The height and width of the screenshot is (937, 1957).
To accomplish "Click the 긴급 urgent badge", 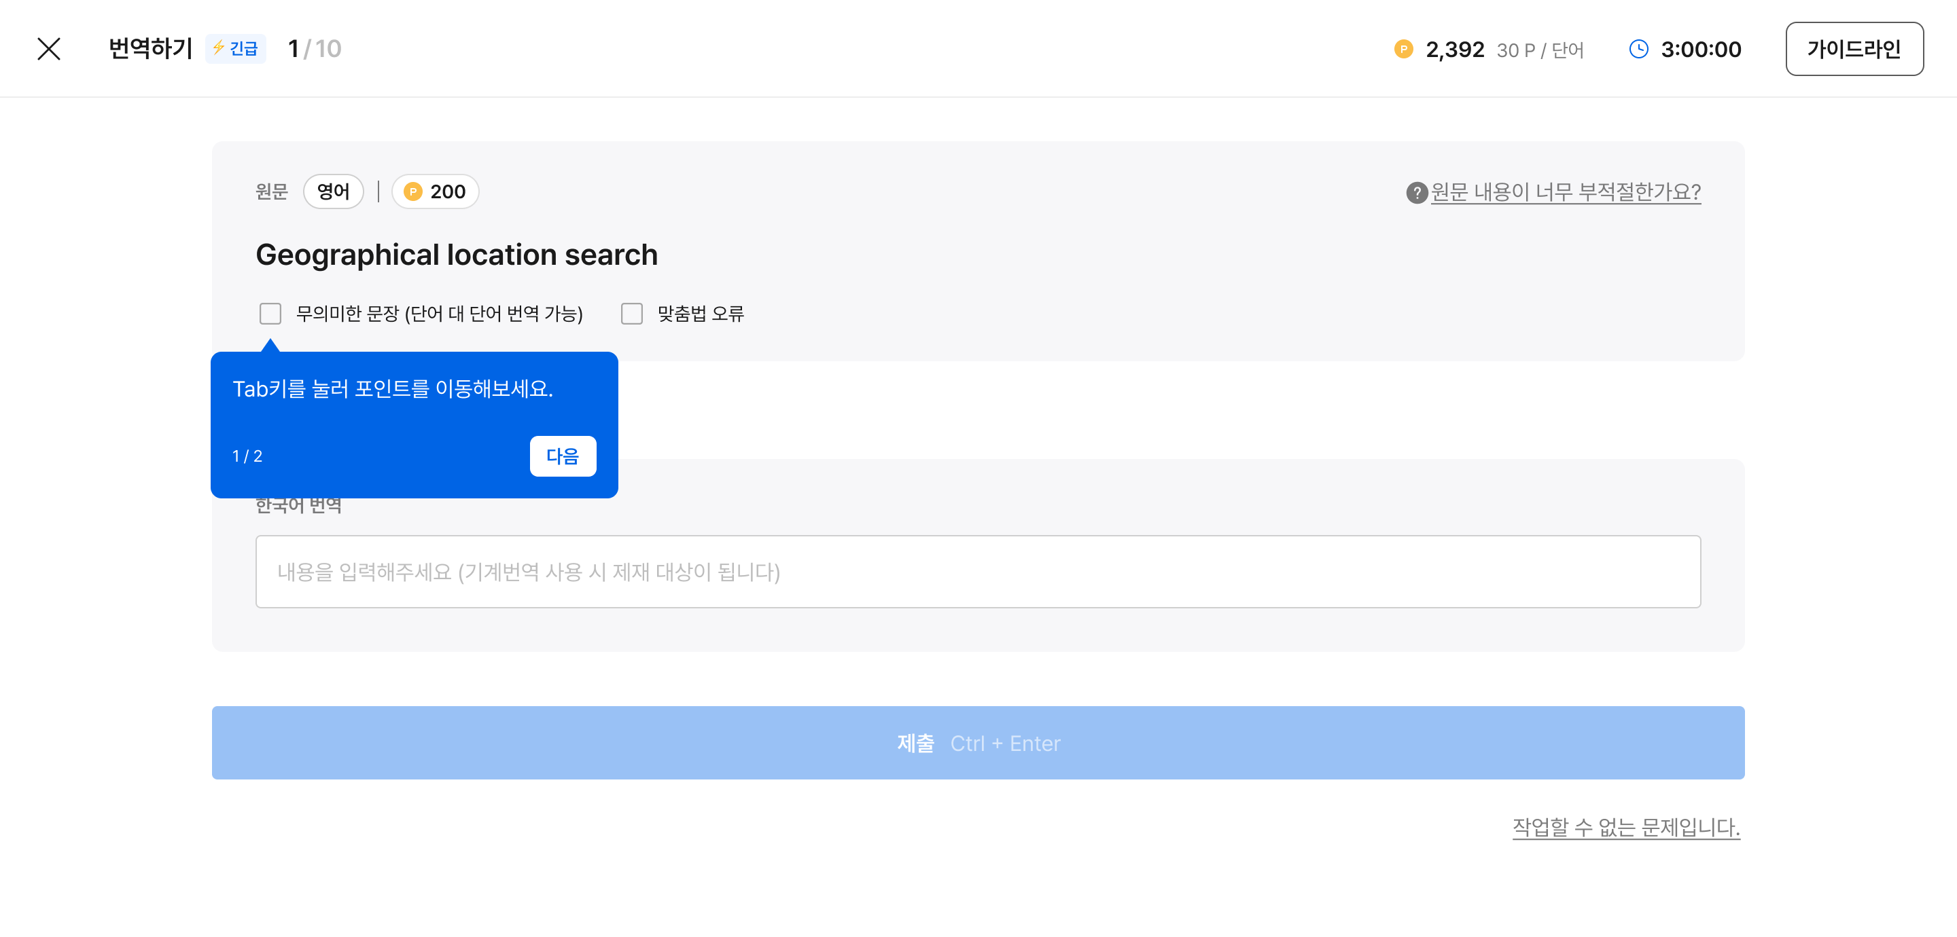I will (236, 49).
